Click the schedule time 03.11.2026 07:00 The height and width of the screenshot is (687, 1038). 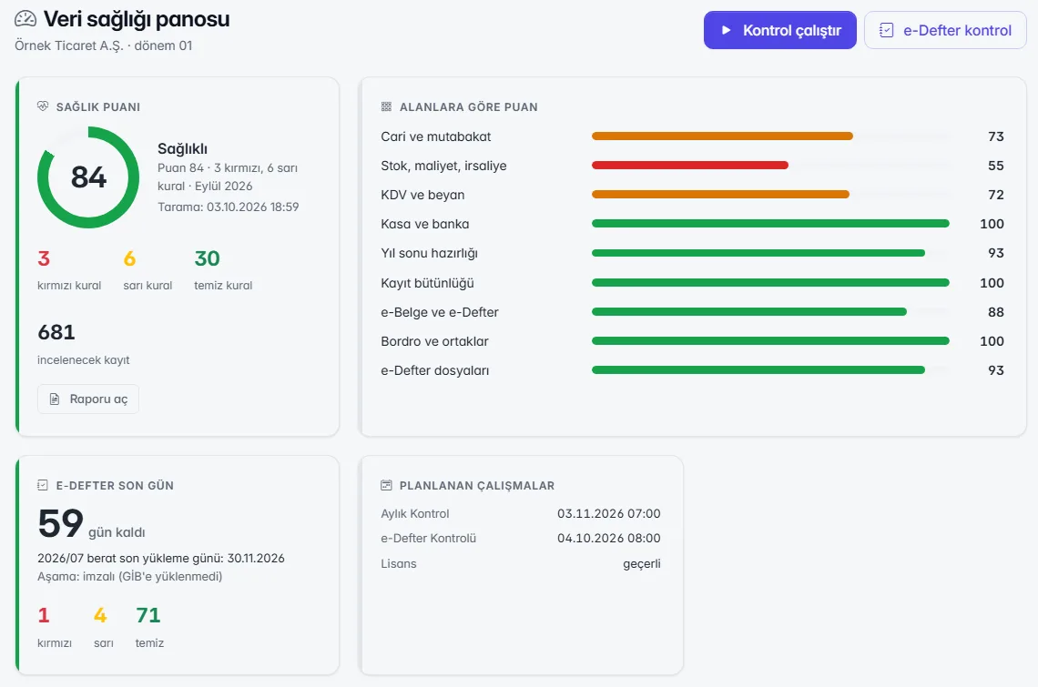(609, 513)
